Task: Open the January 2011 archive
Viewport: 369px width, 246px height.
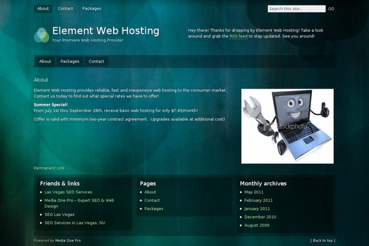Action: click(x=257, y=209)
